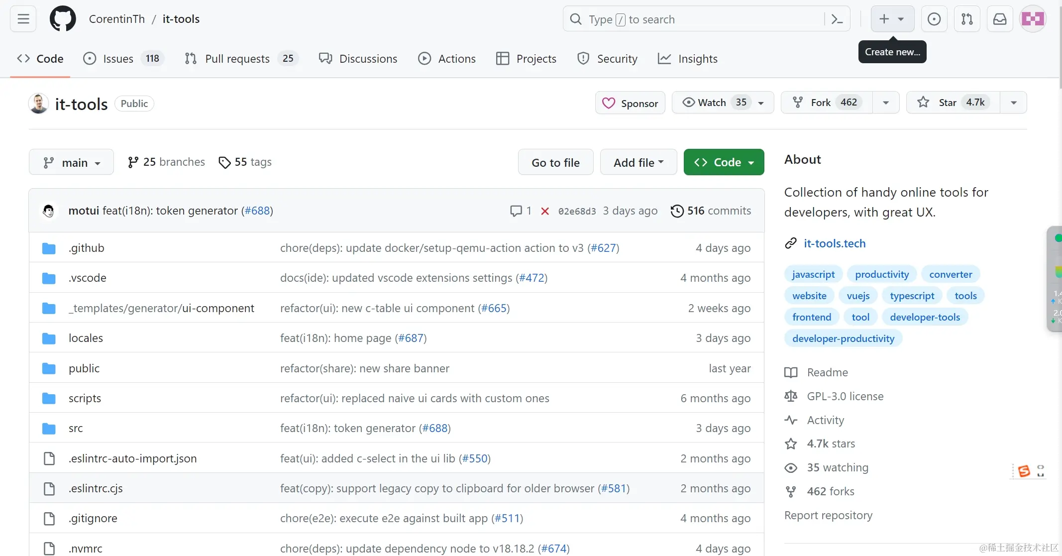Click the user avatar
1062x556 pixels.
pos(1033,19)
